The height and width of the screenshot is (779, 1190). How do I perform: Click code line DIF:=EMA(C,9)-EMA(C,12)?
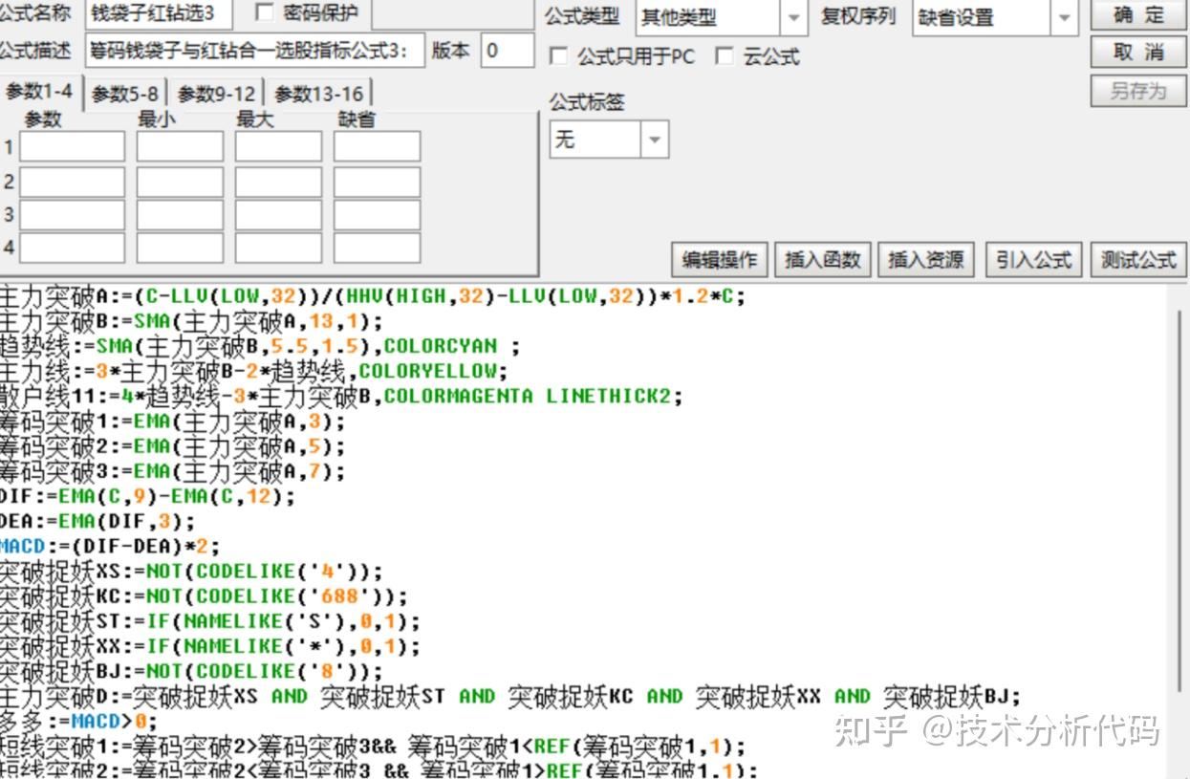point(148,497)
